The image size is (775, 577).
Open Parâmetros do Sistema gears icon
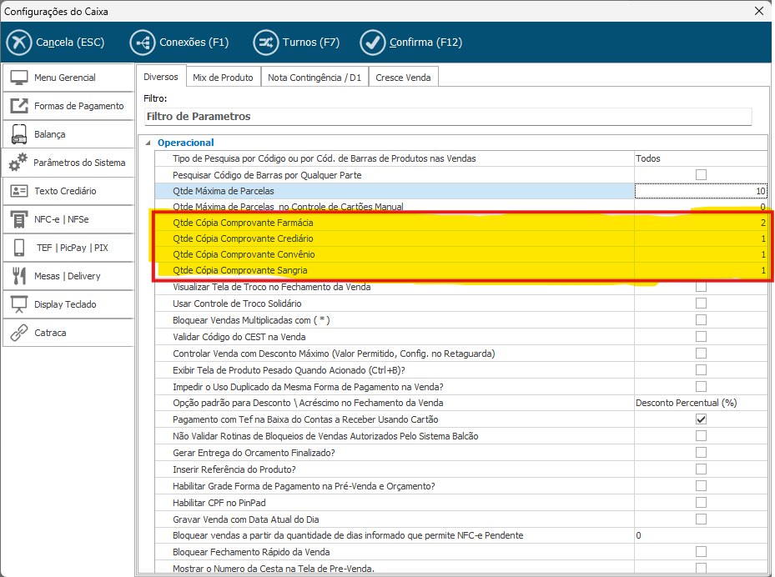click(18, 163)
